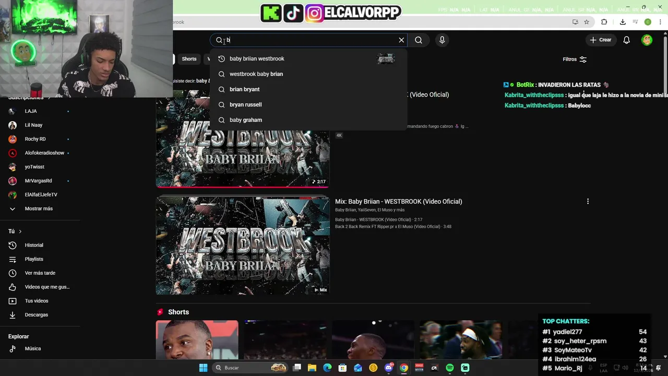This screenshot has height=376, width=668.
Task: Click the YouTube search magnifier button
Action: coord(419,40)
